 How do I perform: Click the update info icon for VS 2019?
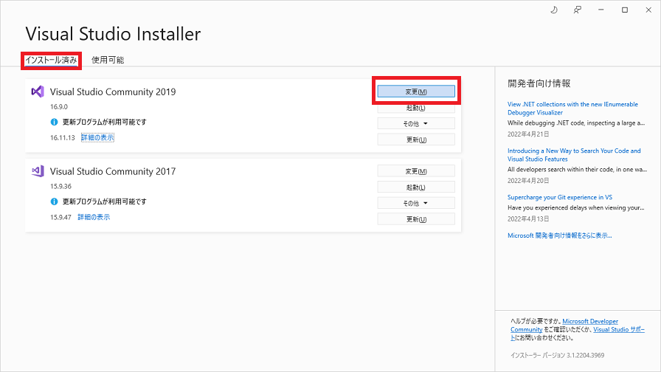click(54, 122)
